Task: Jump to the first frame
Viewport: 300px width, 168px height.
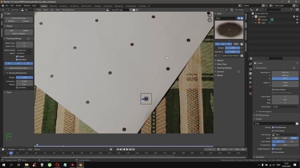Action: point(118,149)
